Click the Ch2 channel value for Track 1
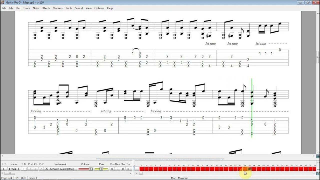The image size is (320, 180). (x=41, y=169)
